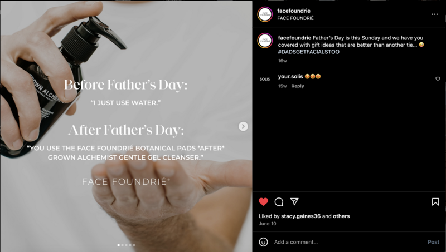The height and width of the screenshot is (252, 446).
Task: Open stacy.gaines36 profile from likes
Action: pos(300,216)
